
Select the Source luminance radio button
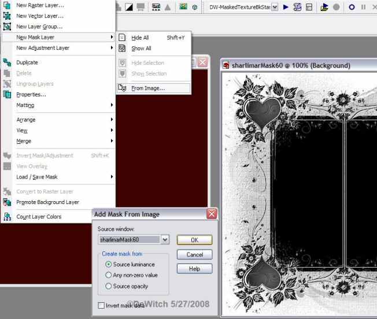click(108, 264)
